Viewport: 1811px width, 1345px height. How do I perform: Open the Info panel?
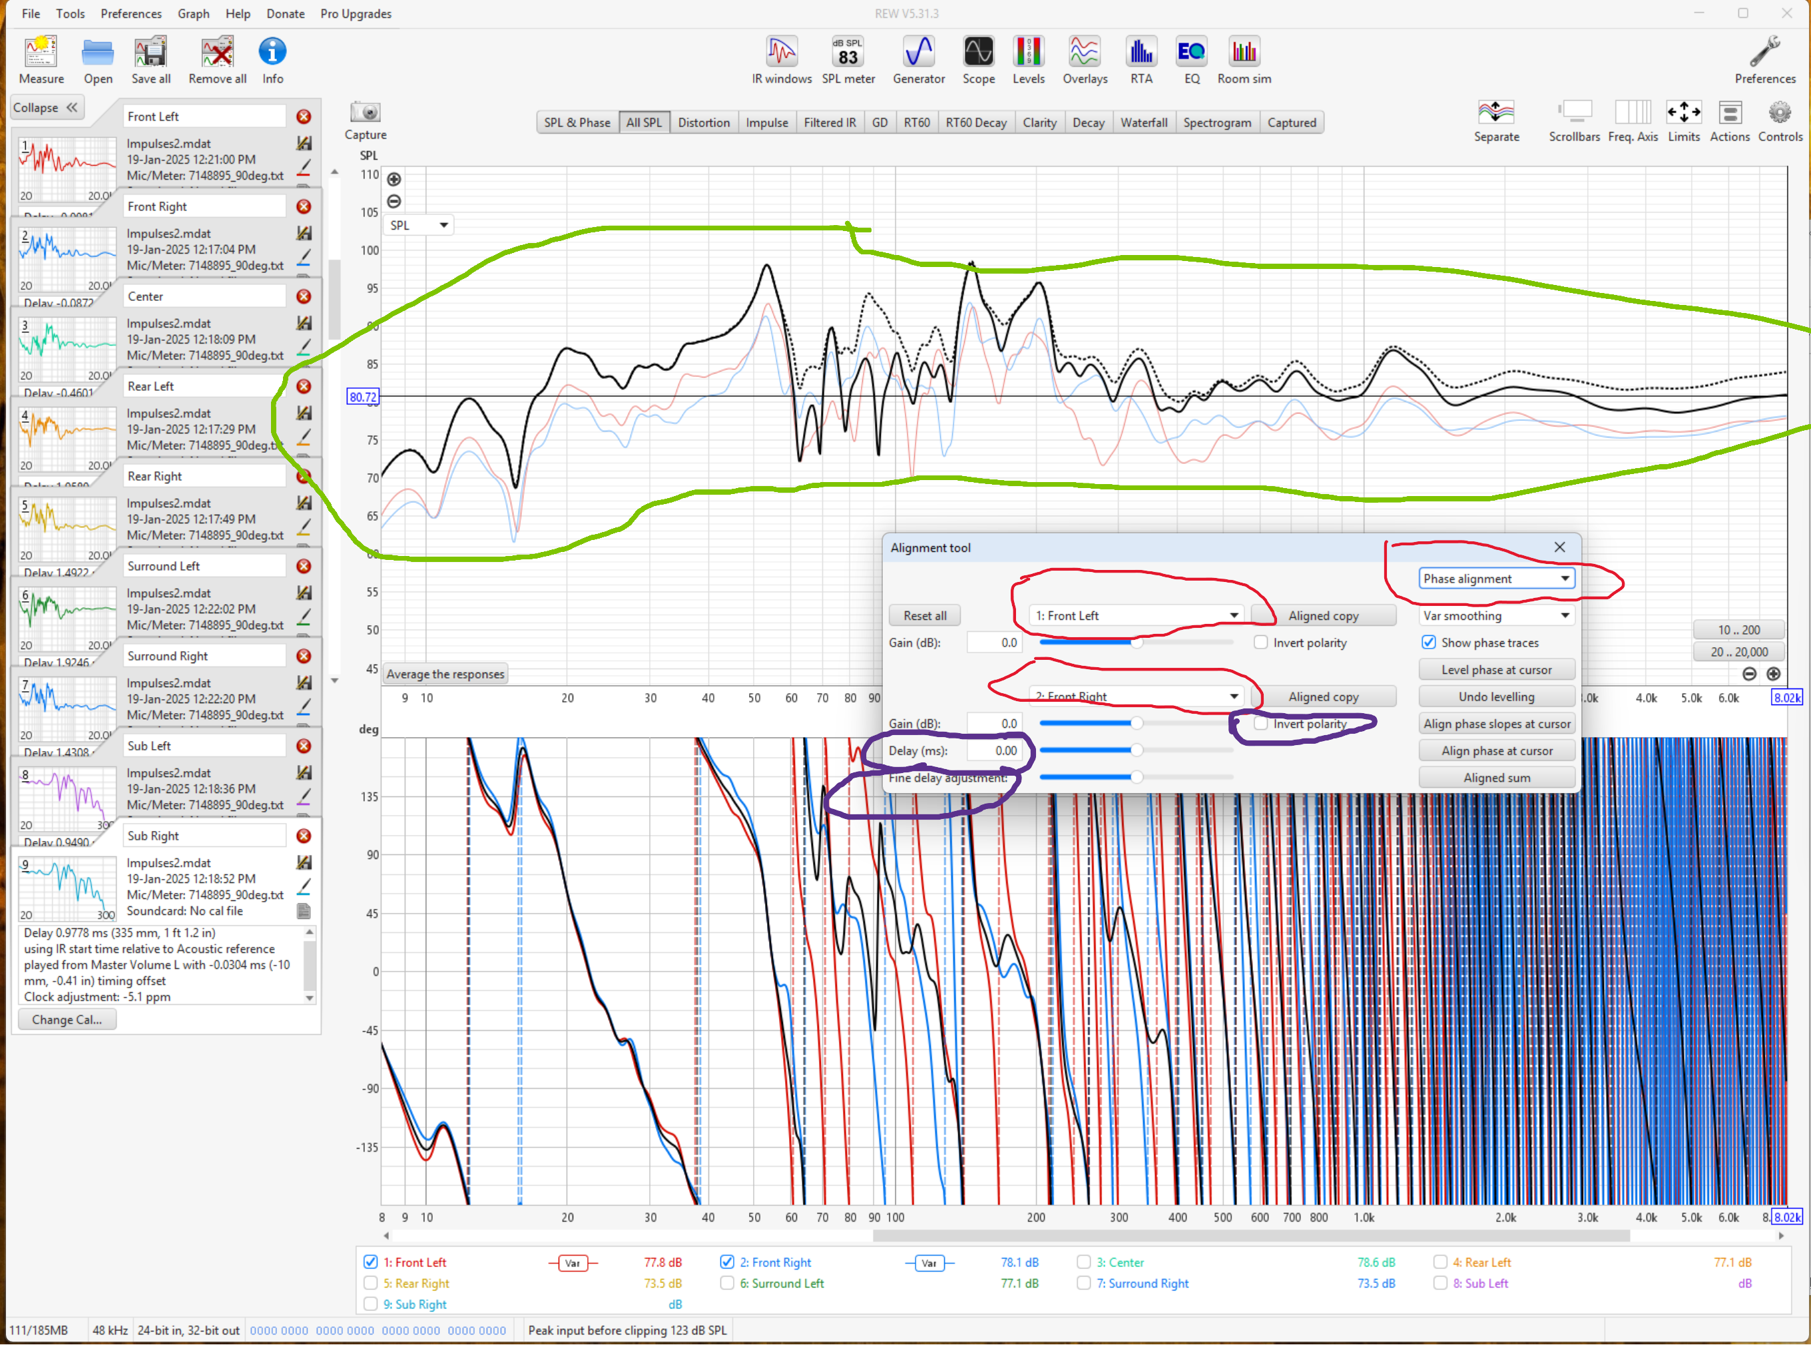[x=273, y=59]
